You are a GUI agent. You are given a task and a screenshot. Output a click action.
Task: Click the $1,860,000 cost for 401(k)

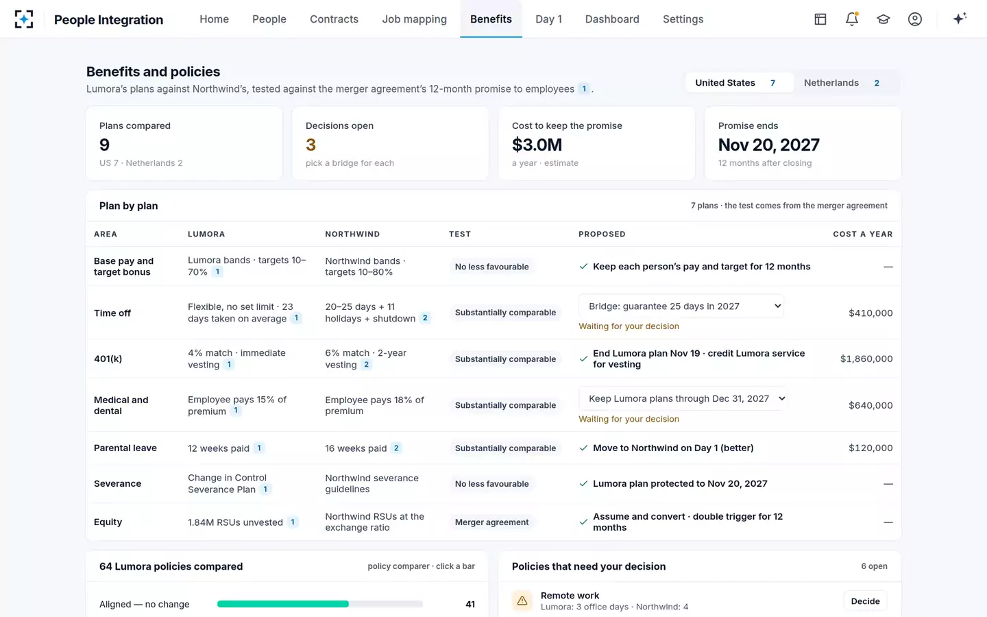tap(866, 359)
